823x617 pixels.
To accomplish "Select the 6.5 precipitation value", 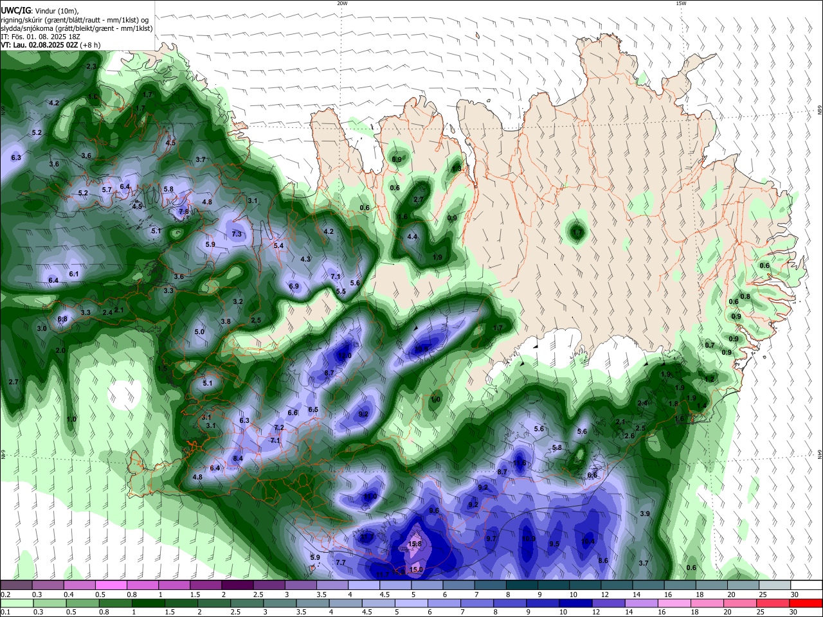I will tap(313, 409).
